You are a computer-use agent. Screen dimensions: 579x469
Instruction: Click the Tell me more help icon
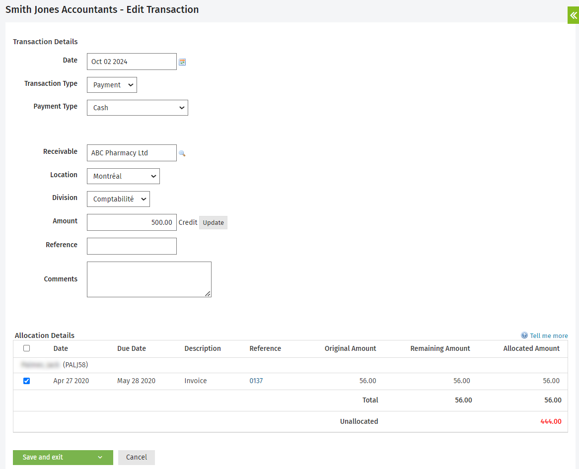[524, 335]
